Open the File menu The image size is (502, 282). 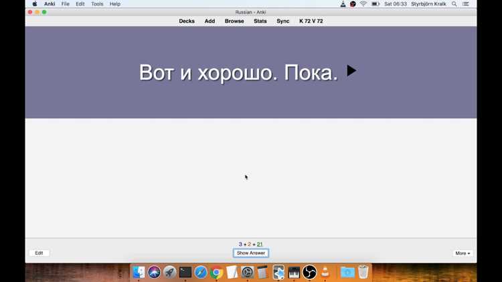66,4
